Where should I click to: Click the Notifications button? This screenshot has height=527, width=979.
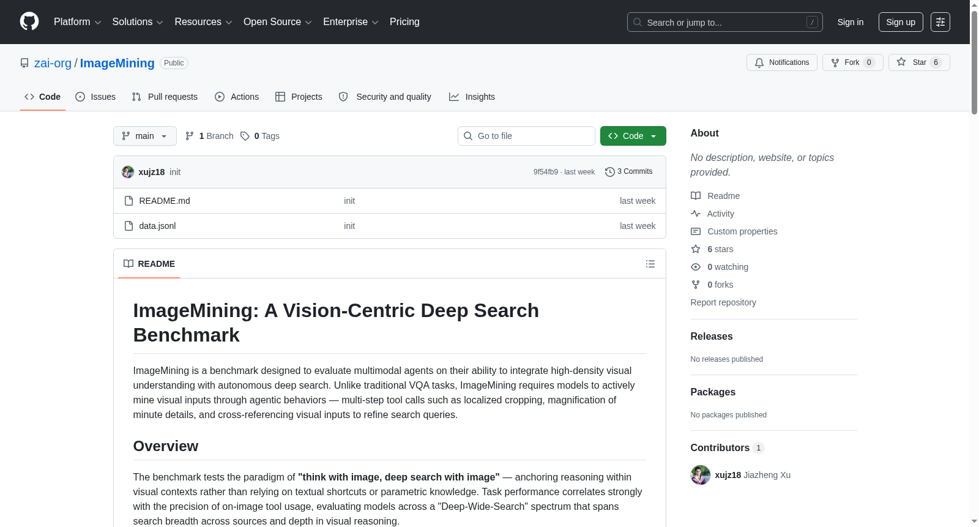click(782, 62)
